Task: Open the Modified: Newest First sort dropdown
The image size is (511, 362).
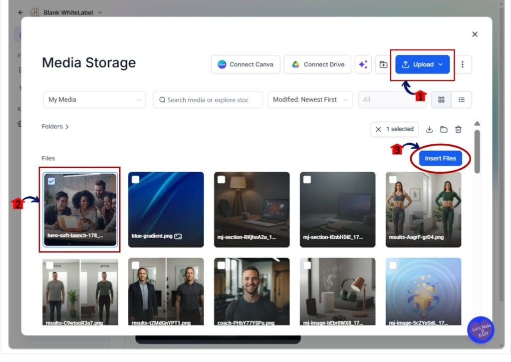Action: [310, 99]
